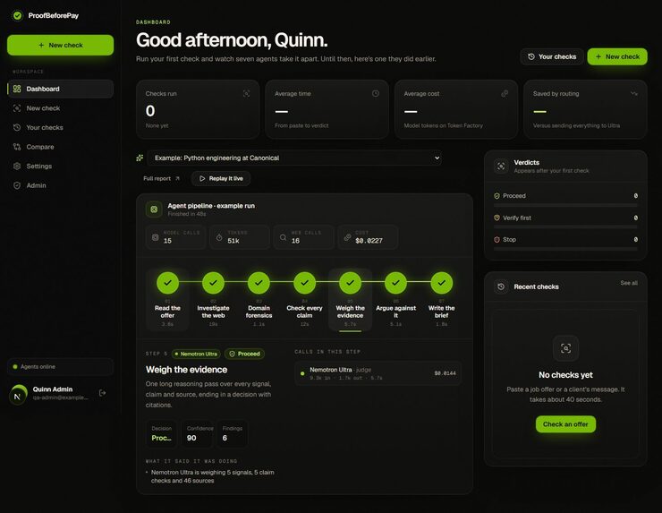Click the green Proceed verdict badge in step details
Viewport: 662px width, 513px height.
[244, 354]
